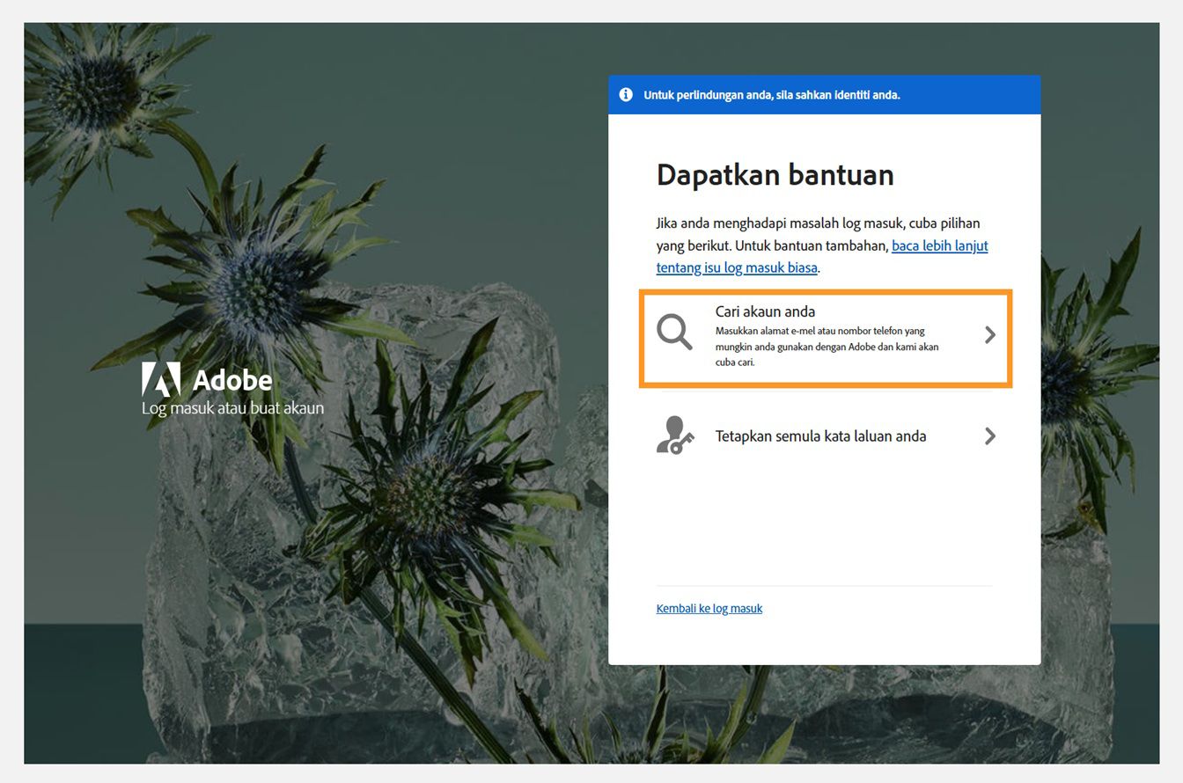Click 'Log masuk atau buat akaun' text
1183x783 pixels.
(232, 407)
